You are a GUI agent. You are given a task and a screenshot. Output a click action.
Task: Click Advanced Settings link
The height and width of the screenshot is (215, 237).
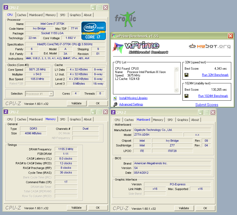click(131, 104)
